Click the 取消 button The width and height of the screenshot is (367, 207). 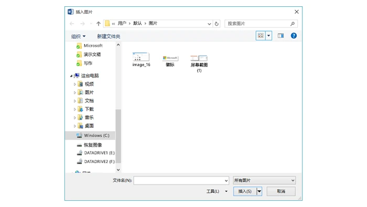[x=281, y=191]
